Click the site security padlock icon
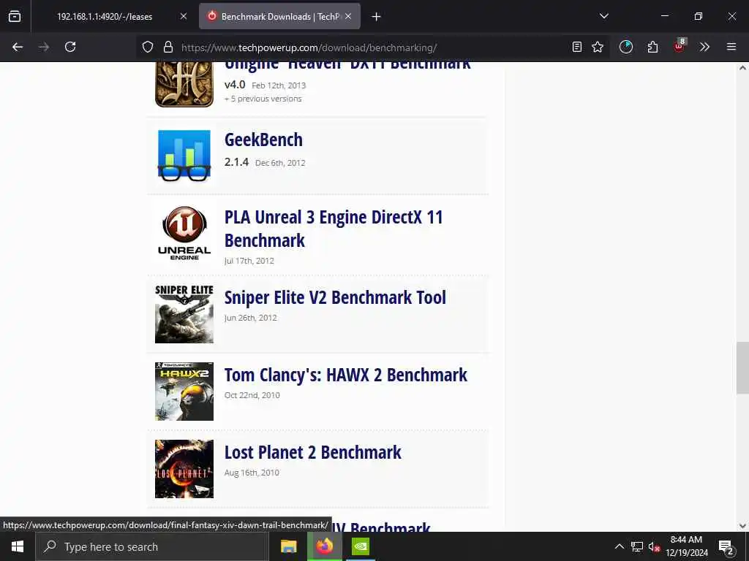The image size is (749, 561). coord(168,47)
